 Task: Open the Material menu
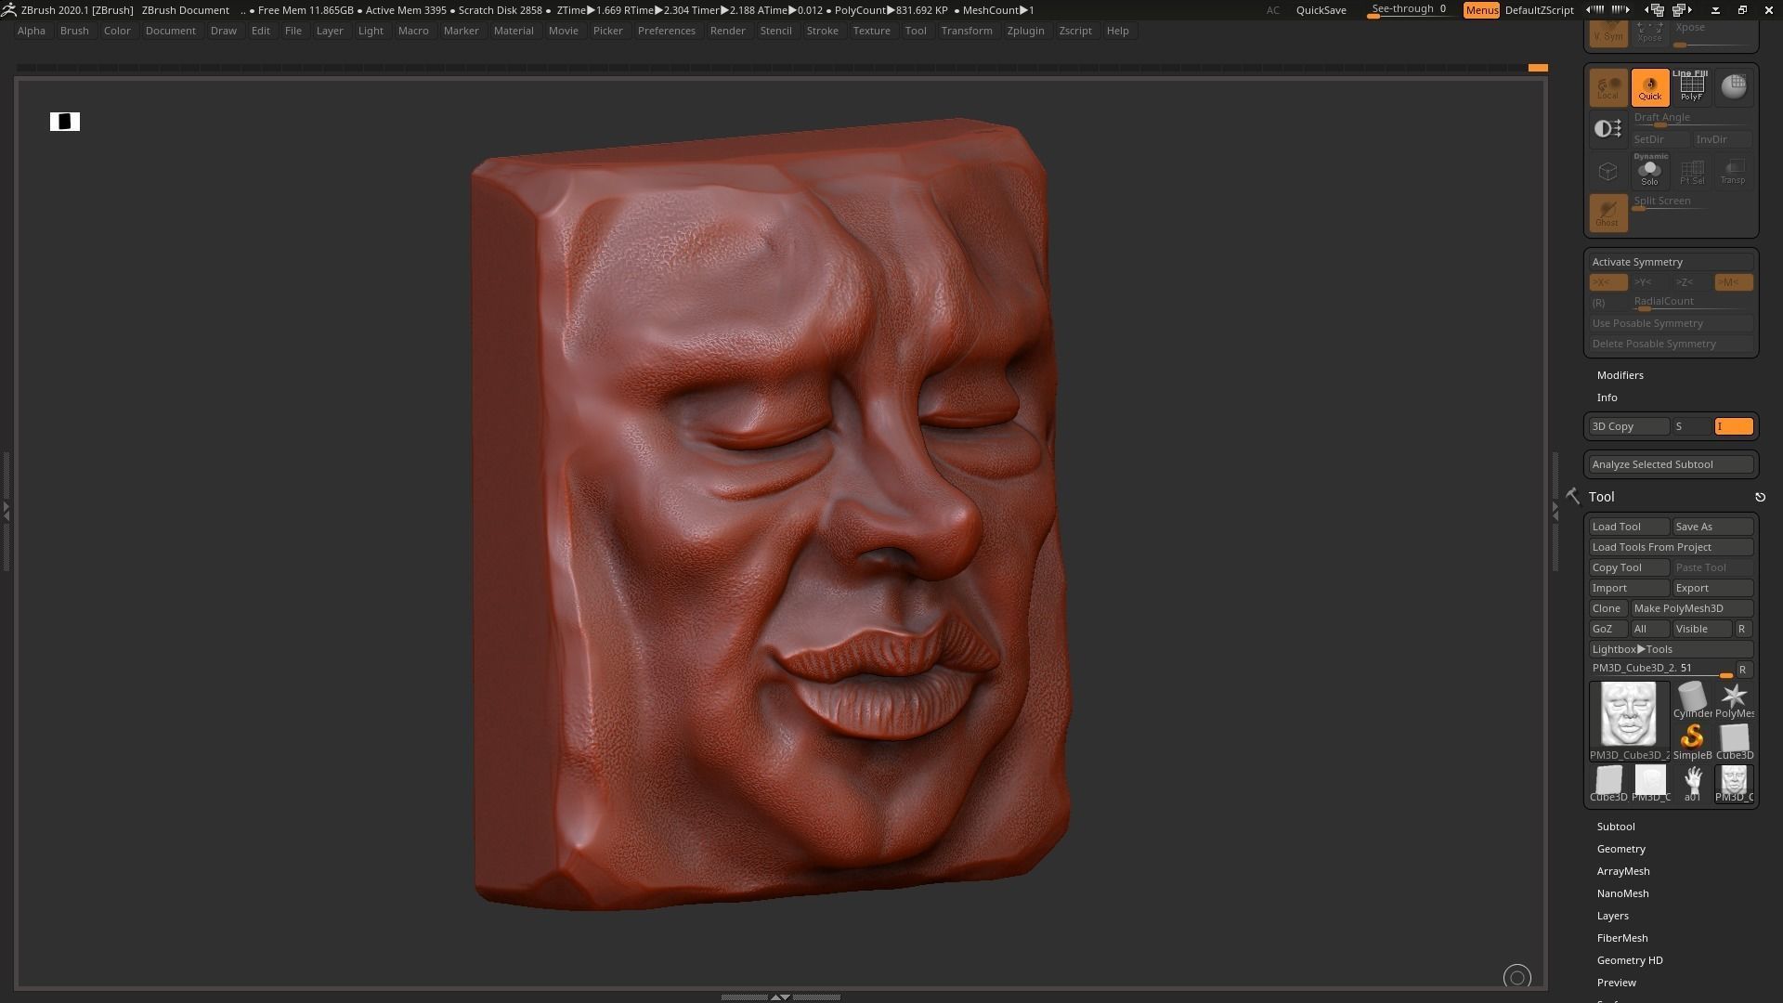514,31
